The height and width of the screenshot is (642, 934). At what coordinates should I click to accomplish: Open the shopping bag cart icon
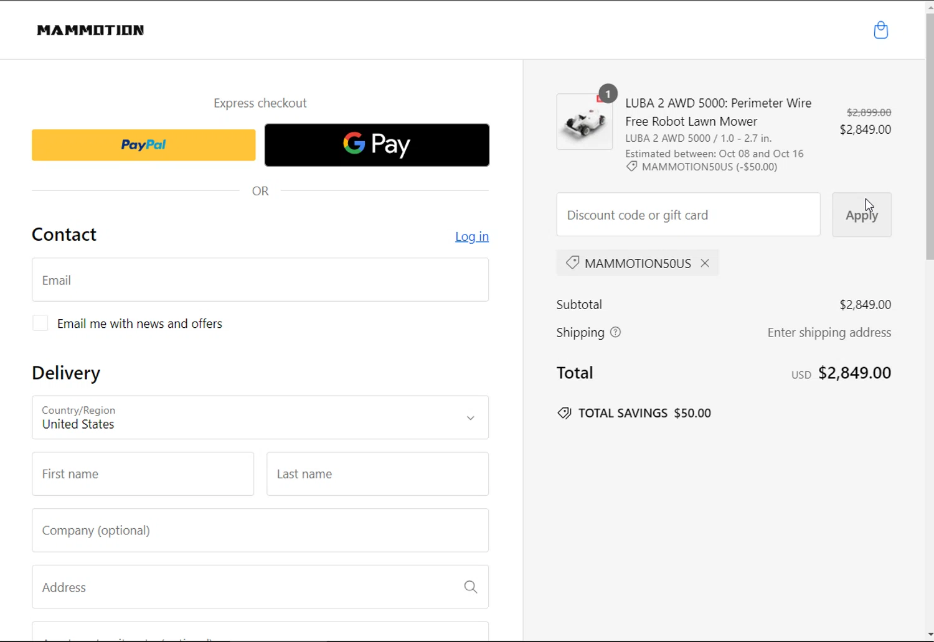pyautogui.click(x=880, y=30)
